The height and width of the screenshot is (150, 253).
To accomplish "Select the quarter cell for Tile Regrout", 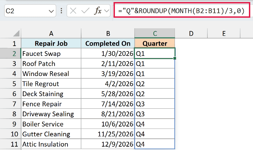I will [x=155, y=84].
